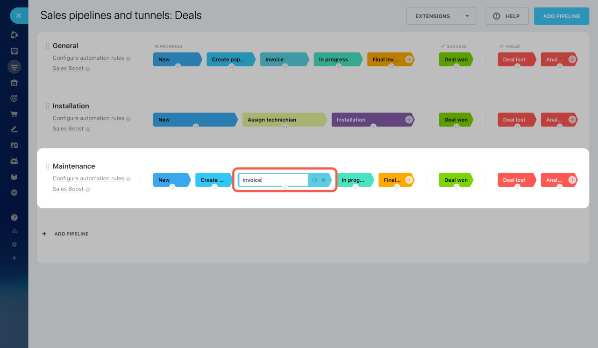Open the e-signature pen icon in sidebar

[14, 129]
